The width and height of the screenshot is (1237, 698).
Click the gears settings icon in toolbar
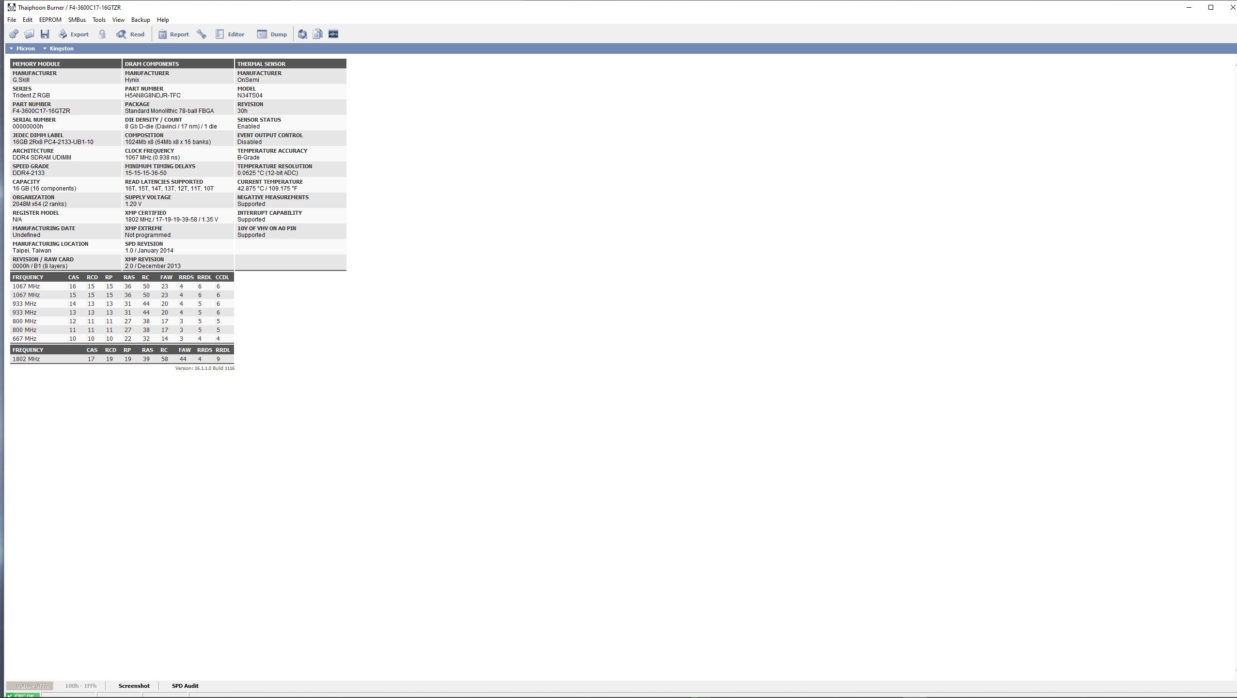pos(14,34)
